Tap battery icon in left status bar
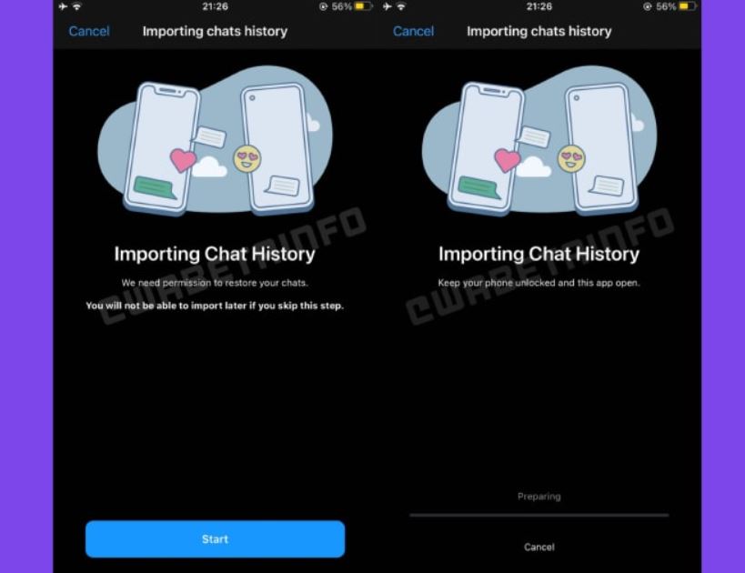Image resolution: width=745 pixels, height=573 pixels. 364,6
